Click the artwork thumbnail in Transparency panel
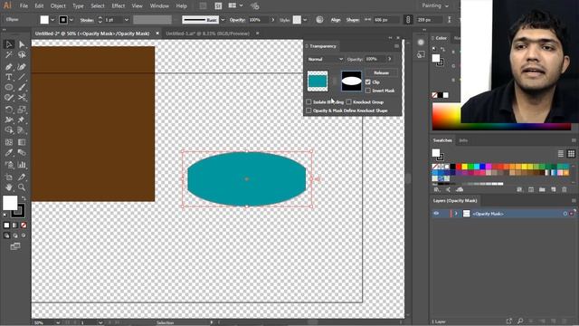 point(318,81)
